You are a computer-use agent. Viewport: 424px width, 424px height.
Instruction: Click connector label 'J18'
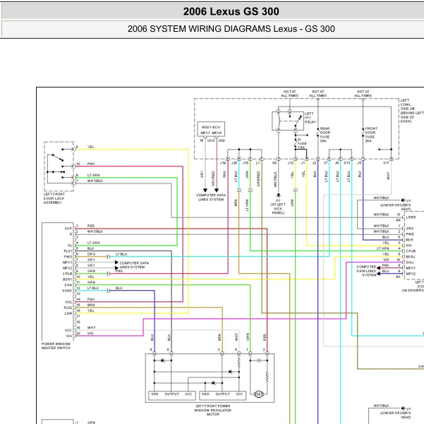click(246, 163)
